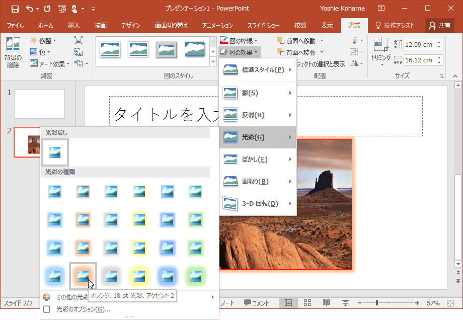
Task: Click the 図の効果 (Picture Effects) button
Action: (240, 52)
